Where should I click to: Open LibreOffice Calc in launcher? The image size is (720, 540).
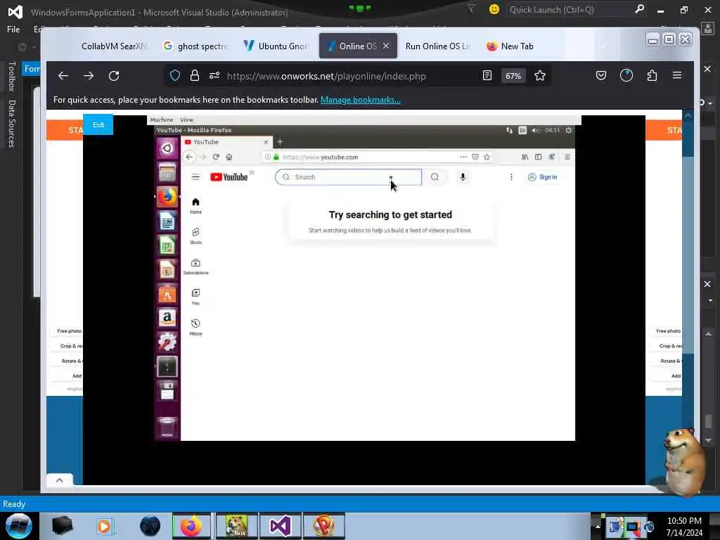tap(167, 245)
